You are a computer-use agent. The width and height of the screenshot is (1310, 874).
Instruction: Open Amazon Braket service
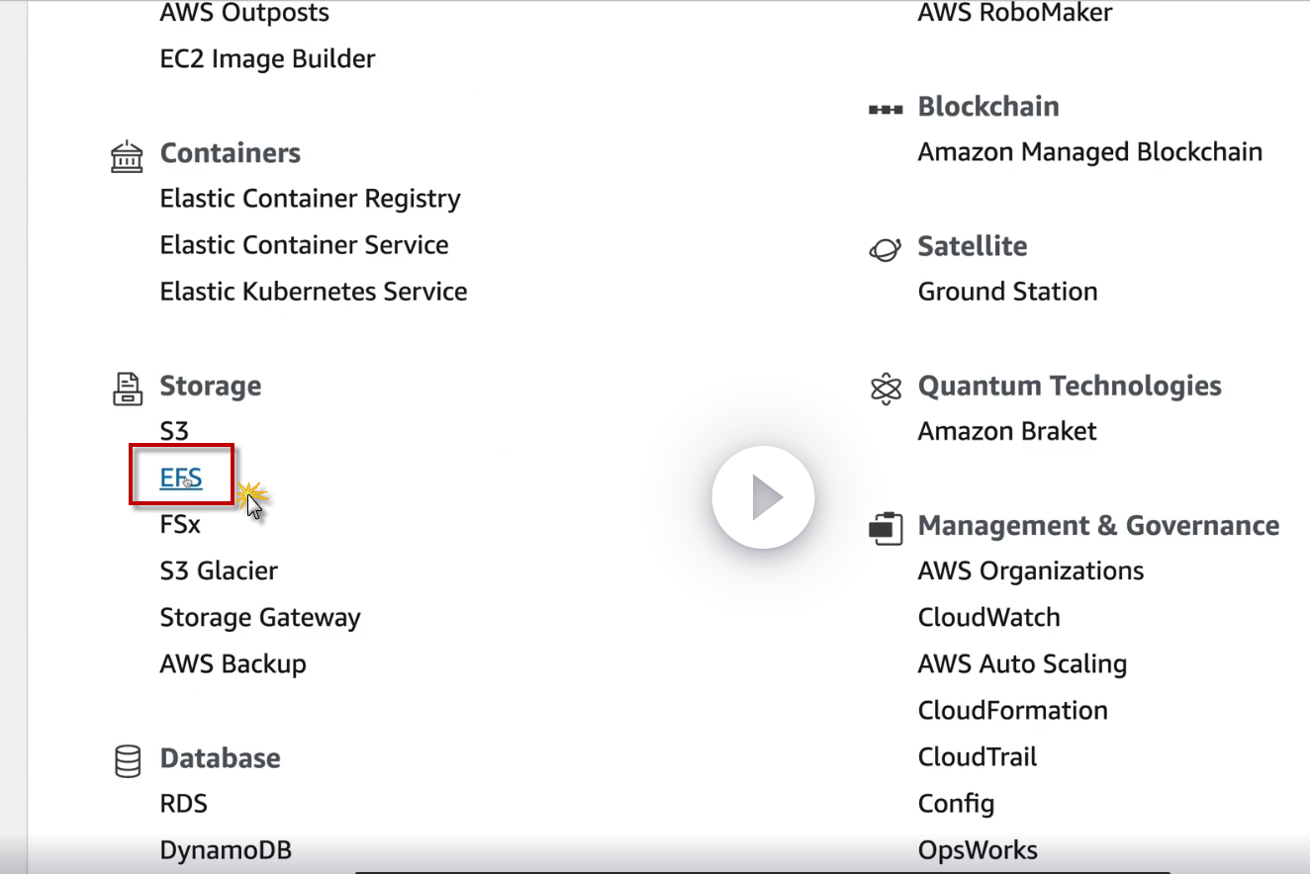1006,431
